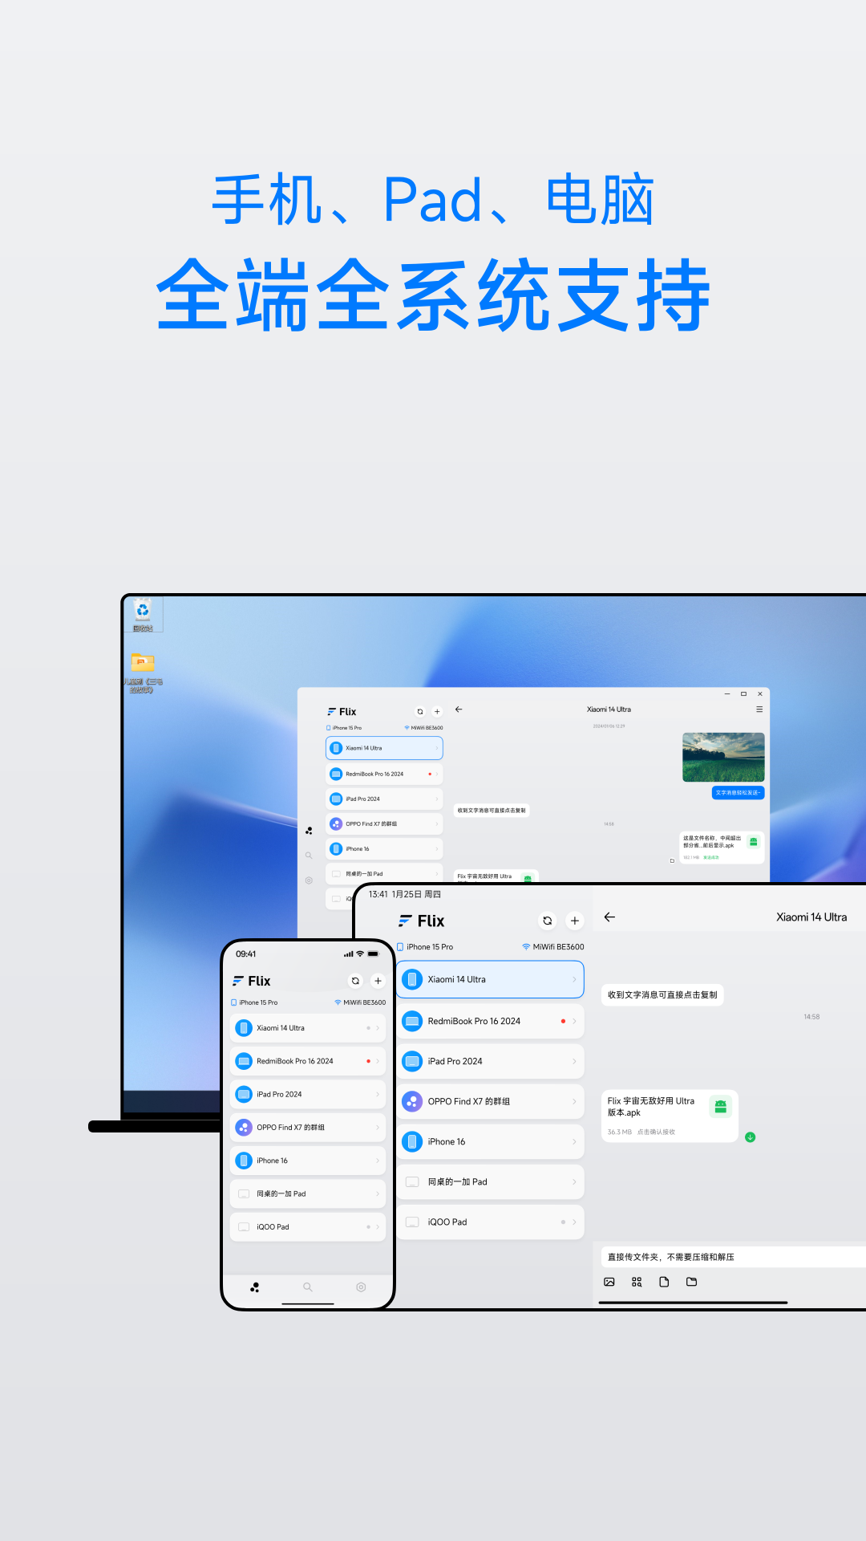Click the apk file icon in the laptop chat
The height and width of the screenshot is (1541, 866).
pos(754,842)
